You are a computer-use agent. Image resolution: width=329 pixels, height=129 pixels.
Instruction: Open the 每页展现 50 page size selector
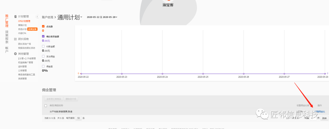(x=79, y=118)
